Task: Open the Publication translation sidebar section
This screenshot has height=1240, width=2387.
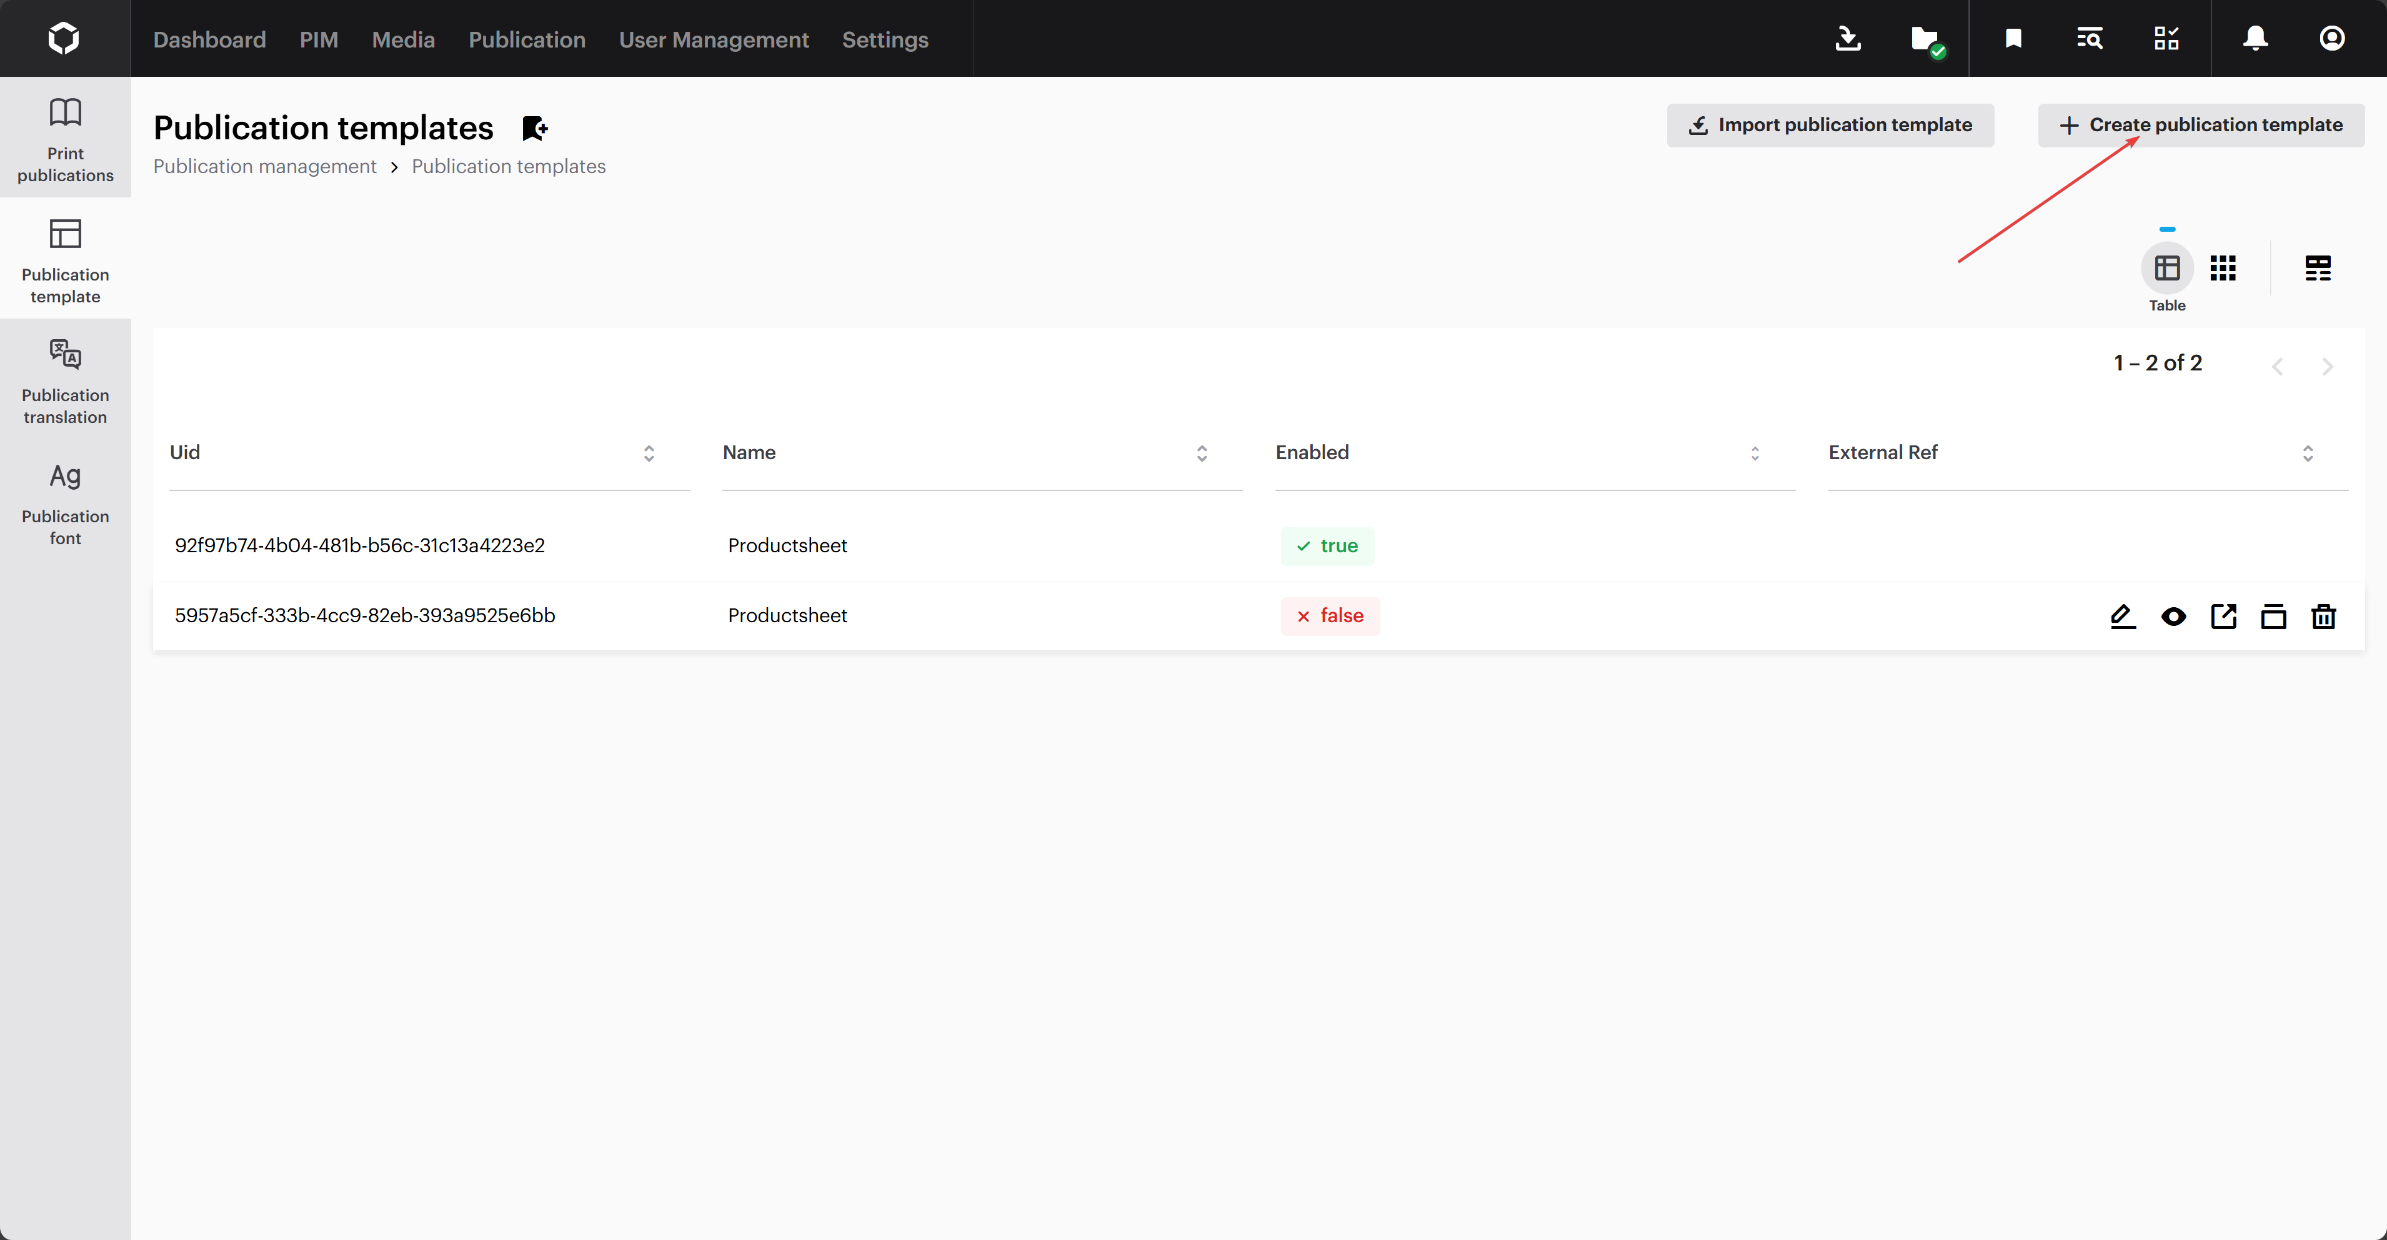Action: 65,382
